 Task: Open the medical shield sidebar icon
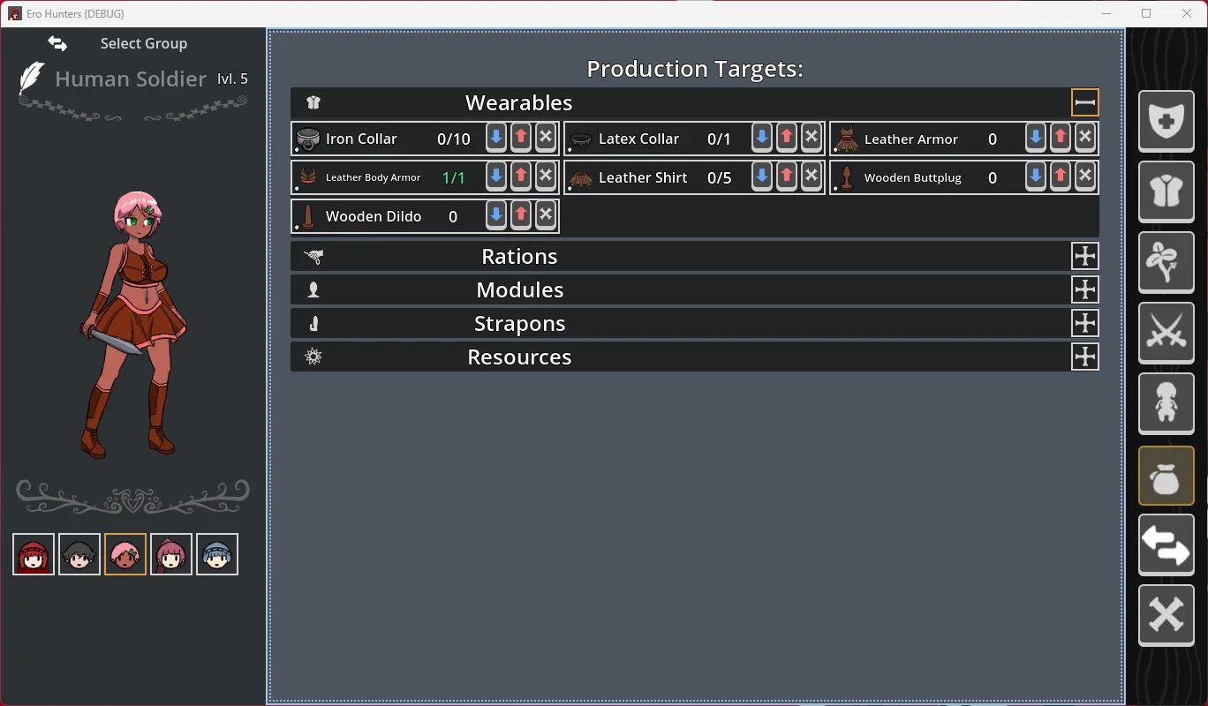point(1166,121)
